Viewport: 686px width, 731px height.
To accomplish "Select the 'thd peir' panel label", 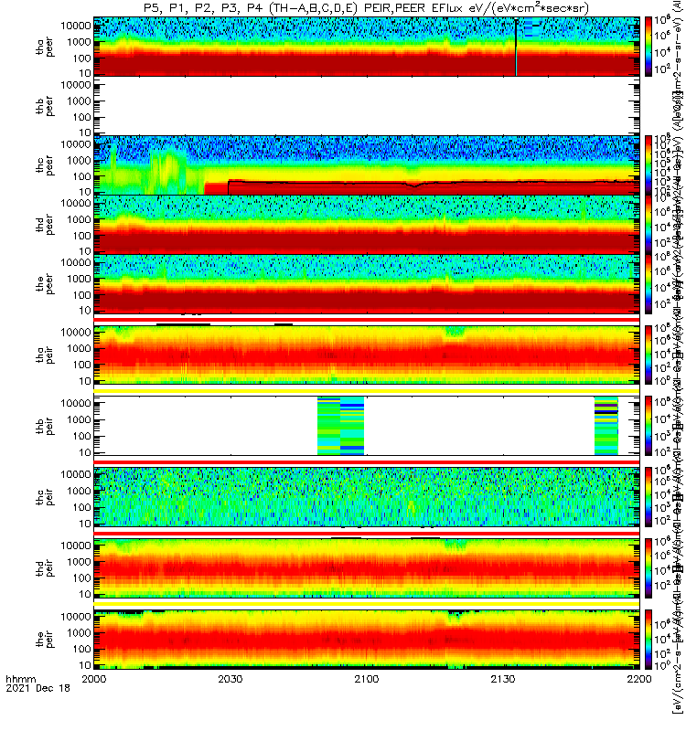I will (45, 568).
